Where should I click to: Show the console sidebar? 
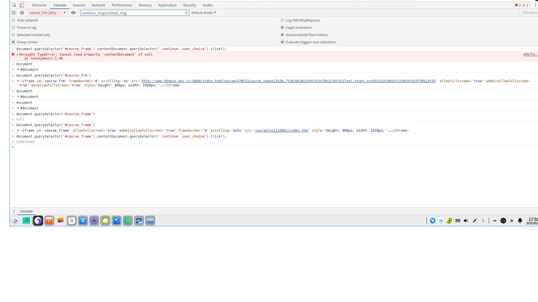coord(14,13)
